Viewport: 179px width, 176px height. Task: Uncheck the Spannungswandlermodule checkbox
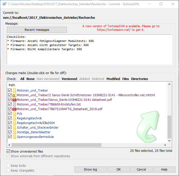10,136
